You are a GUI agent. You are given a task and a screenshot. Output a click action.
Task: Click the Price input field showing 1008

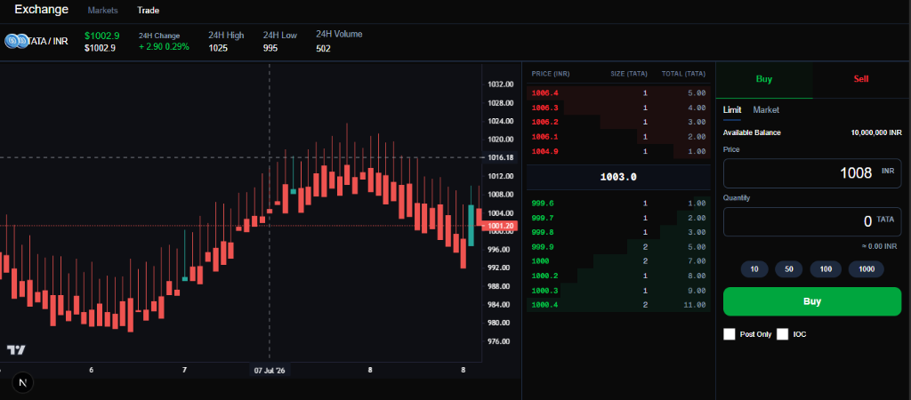pos(811,173)
